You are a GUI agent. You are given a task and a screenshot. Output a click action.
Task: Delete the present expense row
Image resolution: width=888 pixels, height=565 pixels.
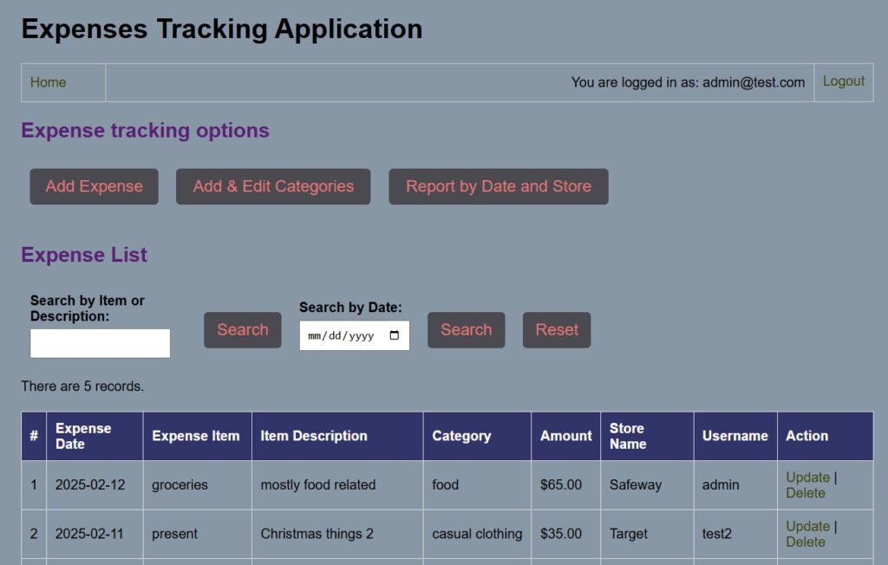[x=806, y=542]
